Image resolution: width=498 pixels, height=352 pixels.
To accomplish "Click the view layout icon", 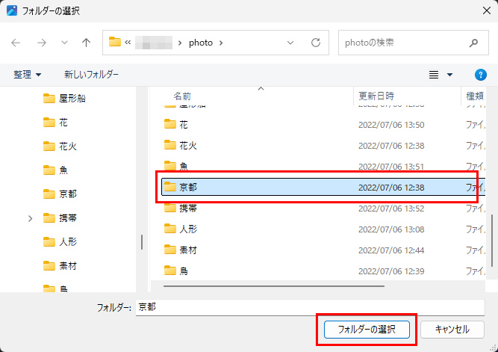I will coord(434,75).
